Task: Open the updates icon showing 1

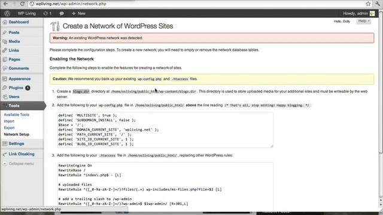Action: tap(47, 13)
